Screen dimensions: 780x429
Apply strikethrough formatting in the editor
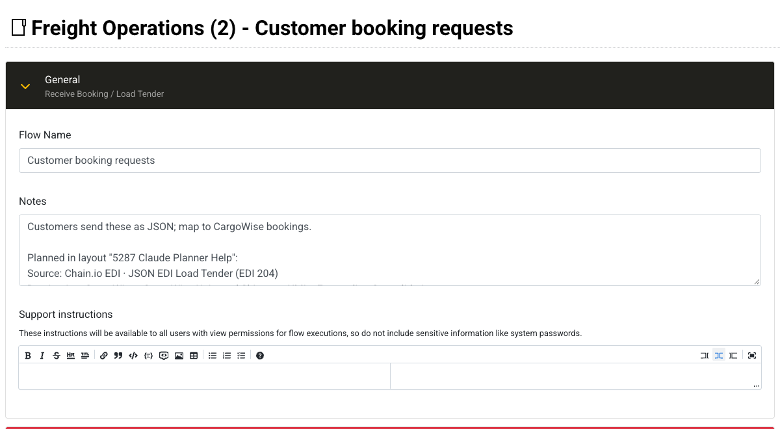point(57,356)
